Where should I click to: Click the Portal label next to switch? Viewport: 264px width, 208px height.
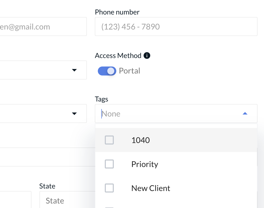point(130,71)
